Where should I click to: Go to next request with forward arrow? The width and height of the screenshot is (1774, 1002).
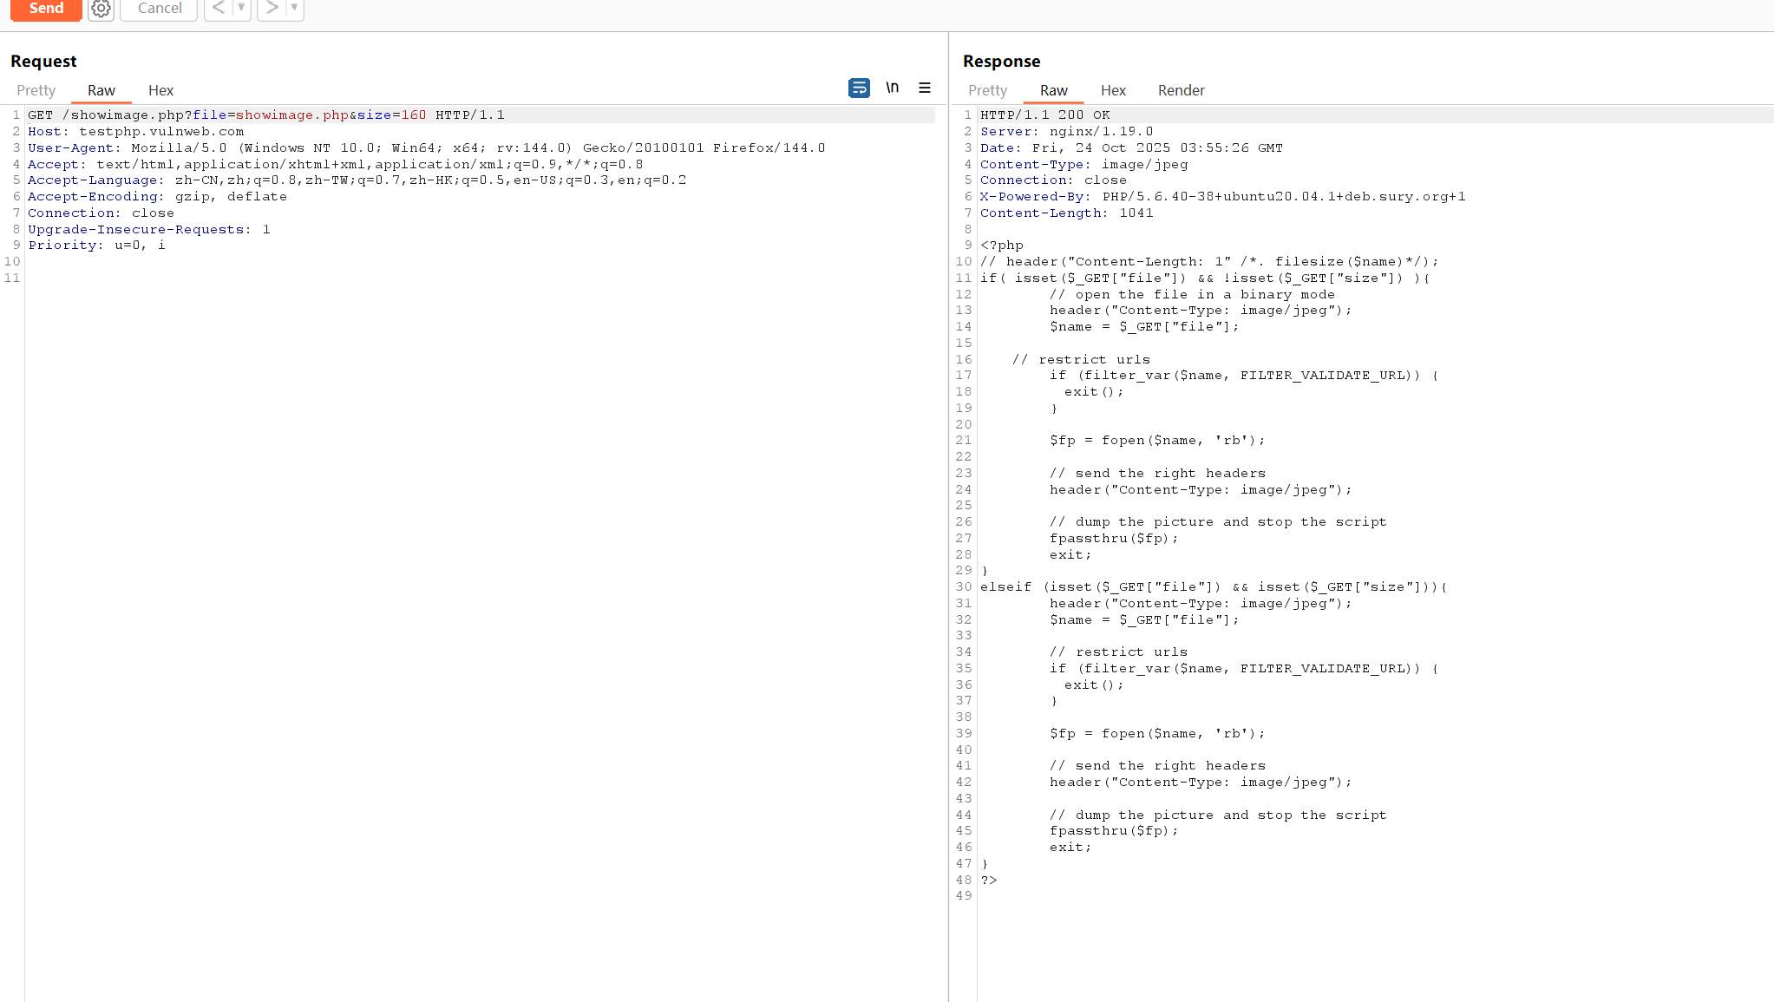point(272,8)
